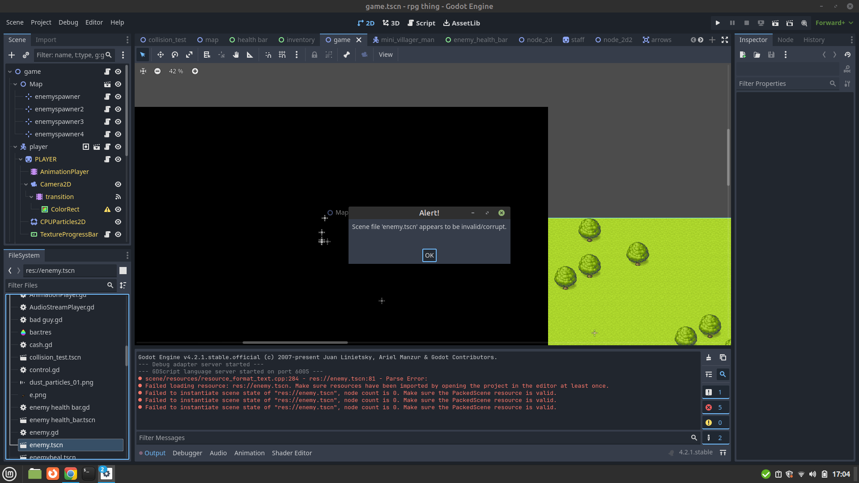This screenshot has width=859, height=483.
Task: Open the Shader Editor panel
Action: click(x=292, y=453)
